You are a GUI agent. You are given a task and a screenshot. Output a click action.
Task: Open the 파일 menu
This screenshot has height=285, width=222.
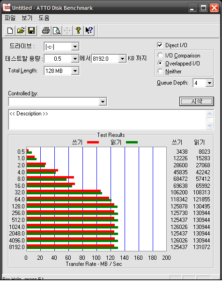(x=10, y=18)
